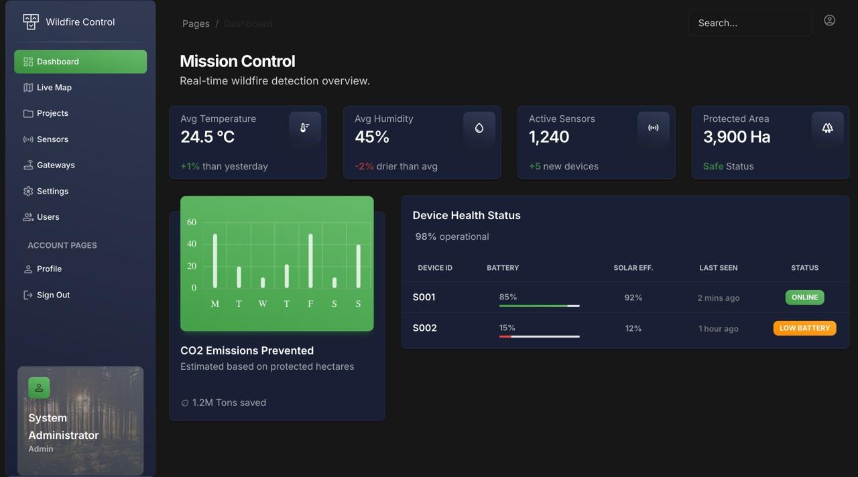Screen dimensions: 858x477
Task: Click the green user badge icon in admin card
Action: [x=39, y=388]
